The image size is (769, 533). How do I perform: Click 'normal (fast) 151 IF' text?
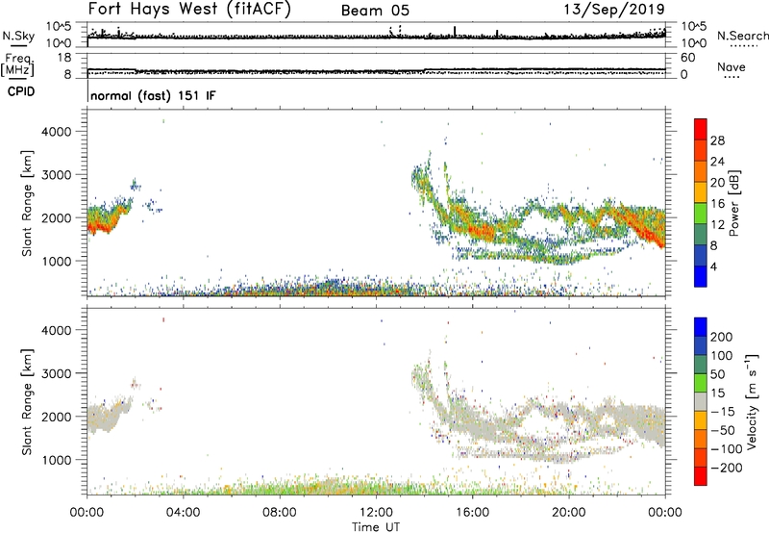(153, 95)
